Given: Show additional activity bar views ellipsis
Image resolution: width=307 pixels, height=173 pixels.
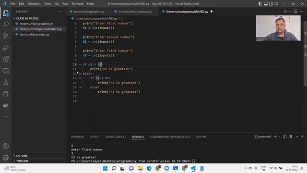Looking at the screenshot, I should [x=6, y=117].
